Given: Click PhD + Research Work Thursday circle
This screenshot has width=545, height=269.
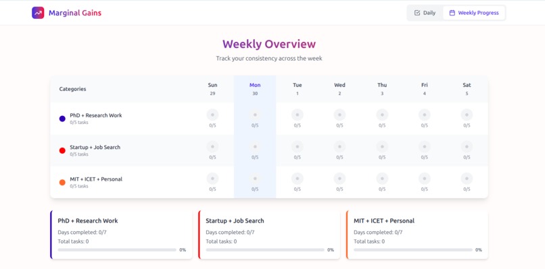Looking at the screenshot, I should pyautogui.click(x=382, y=115).
